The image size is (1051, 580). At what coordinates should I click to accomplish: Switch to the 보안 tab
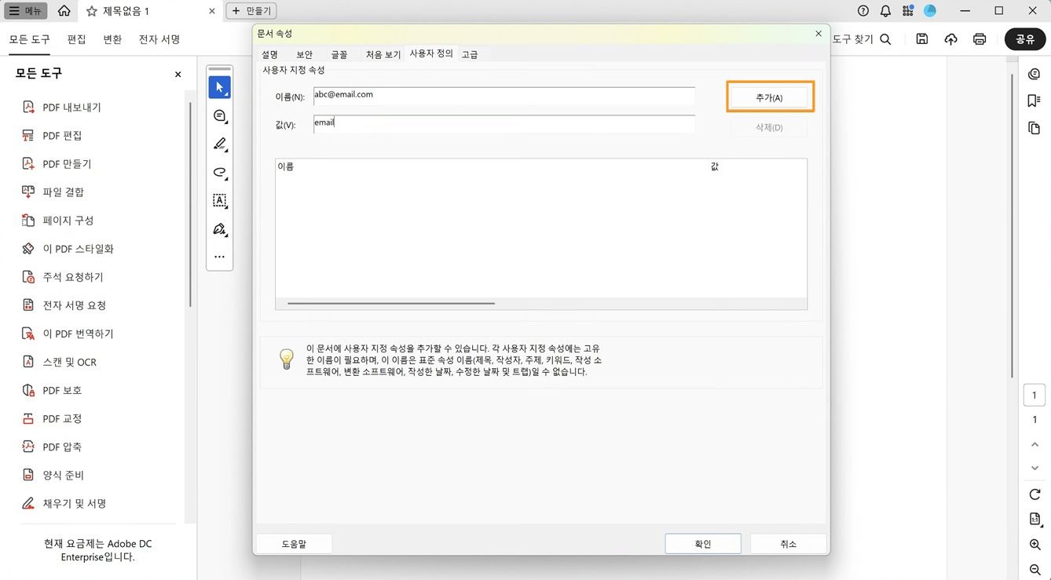tap(304, 54)
